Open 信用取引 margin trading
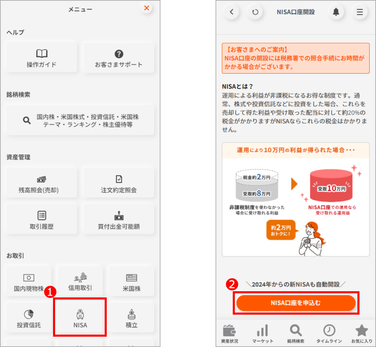The height and width of the screenshot is (347, 376). (x=80, y=281)
